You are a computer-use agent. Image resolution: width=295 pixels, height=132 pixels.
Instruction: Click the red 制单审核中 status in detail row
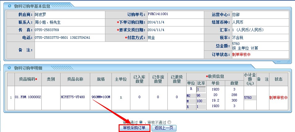click(278, 98)
